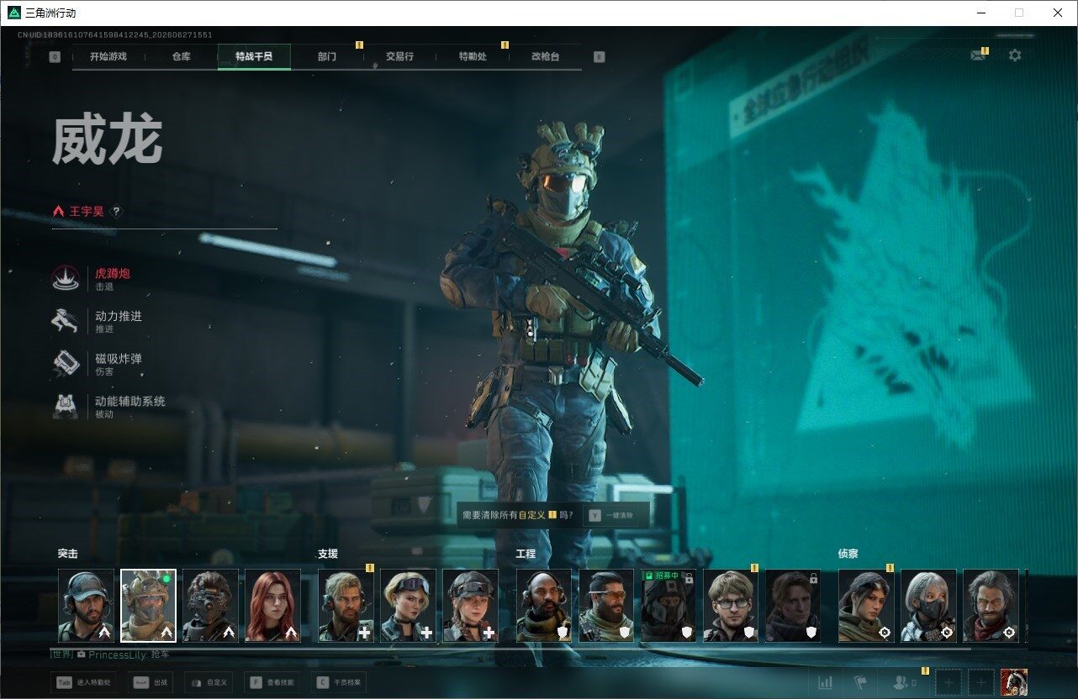The height and width of the screenshot is (699, 1078).
Task: Click the 突击 class label
Action: [x=68, y=554]
